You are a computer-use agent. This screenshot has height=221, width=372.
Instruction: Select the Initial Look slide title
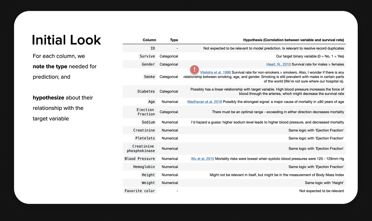click(x=66, y=40)
